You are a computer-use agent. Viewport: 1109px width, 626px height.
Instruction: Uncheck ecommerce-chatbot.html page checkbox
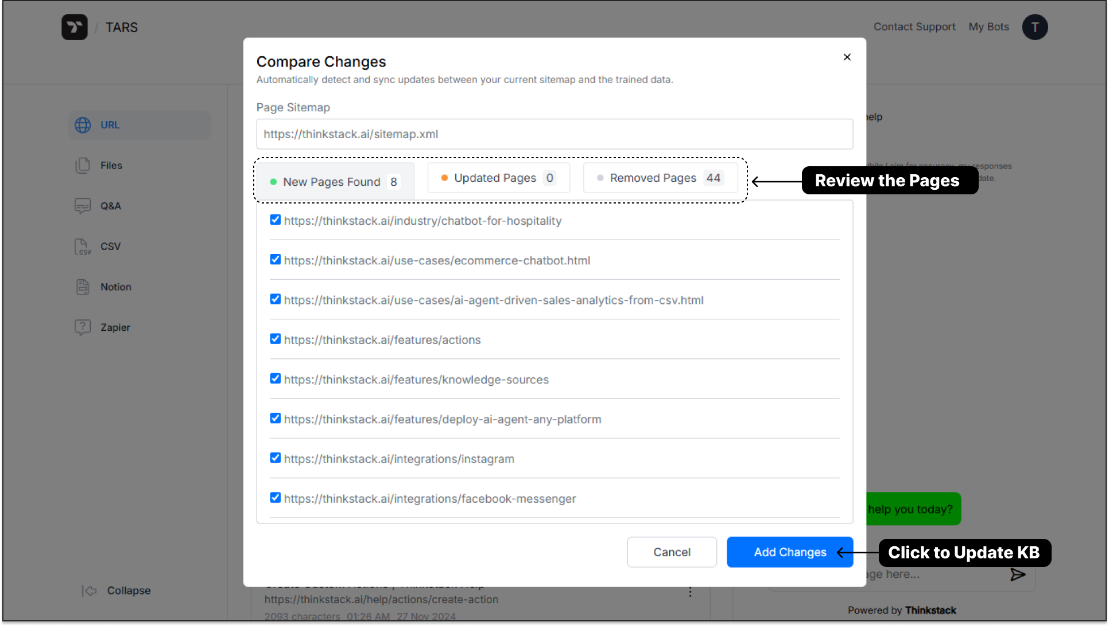pos(276,259)
